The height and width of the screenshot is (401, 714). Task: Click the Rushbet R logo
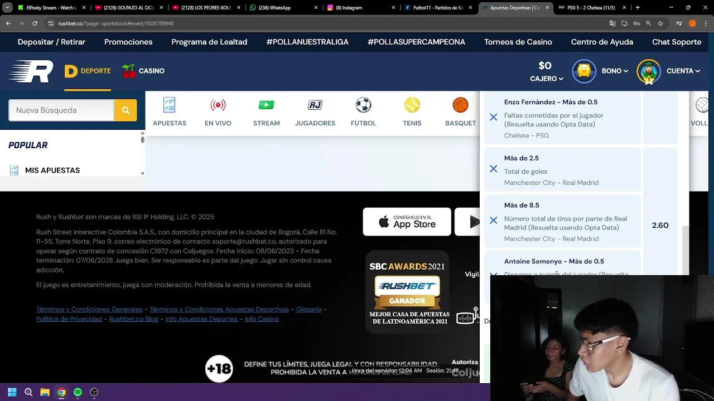click(x=31, y=71)
